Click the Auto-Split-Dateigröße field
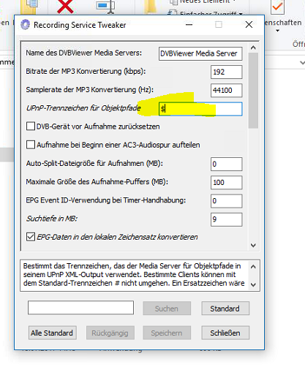Screen dimensions: 305x367 pos(227,164)
